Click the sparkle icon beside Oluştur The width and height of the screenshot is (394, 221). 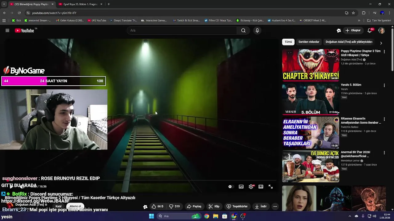point(339,30)
